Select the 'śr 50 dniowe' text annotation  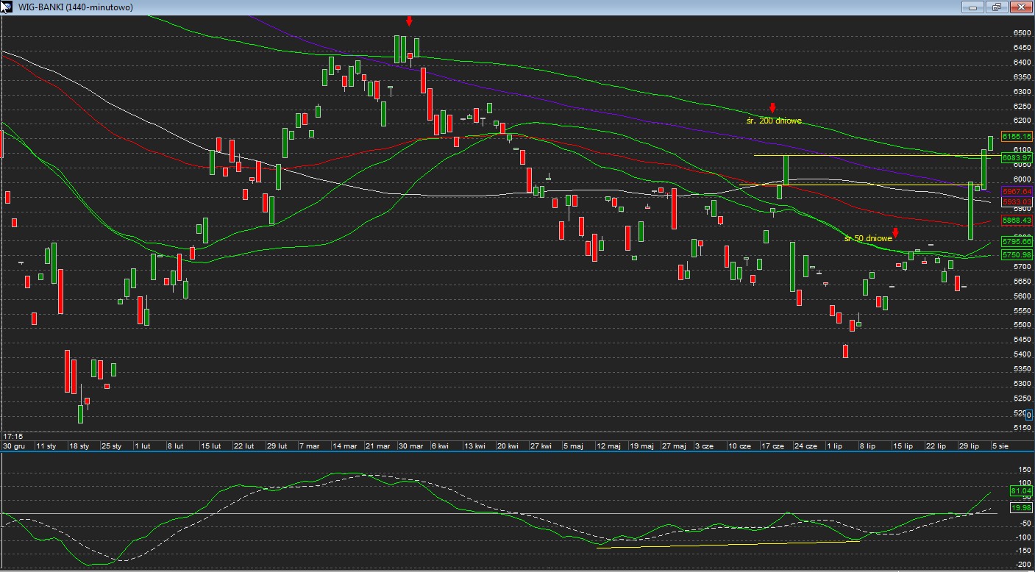pyautogui.click(x=868, y=238)
